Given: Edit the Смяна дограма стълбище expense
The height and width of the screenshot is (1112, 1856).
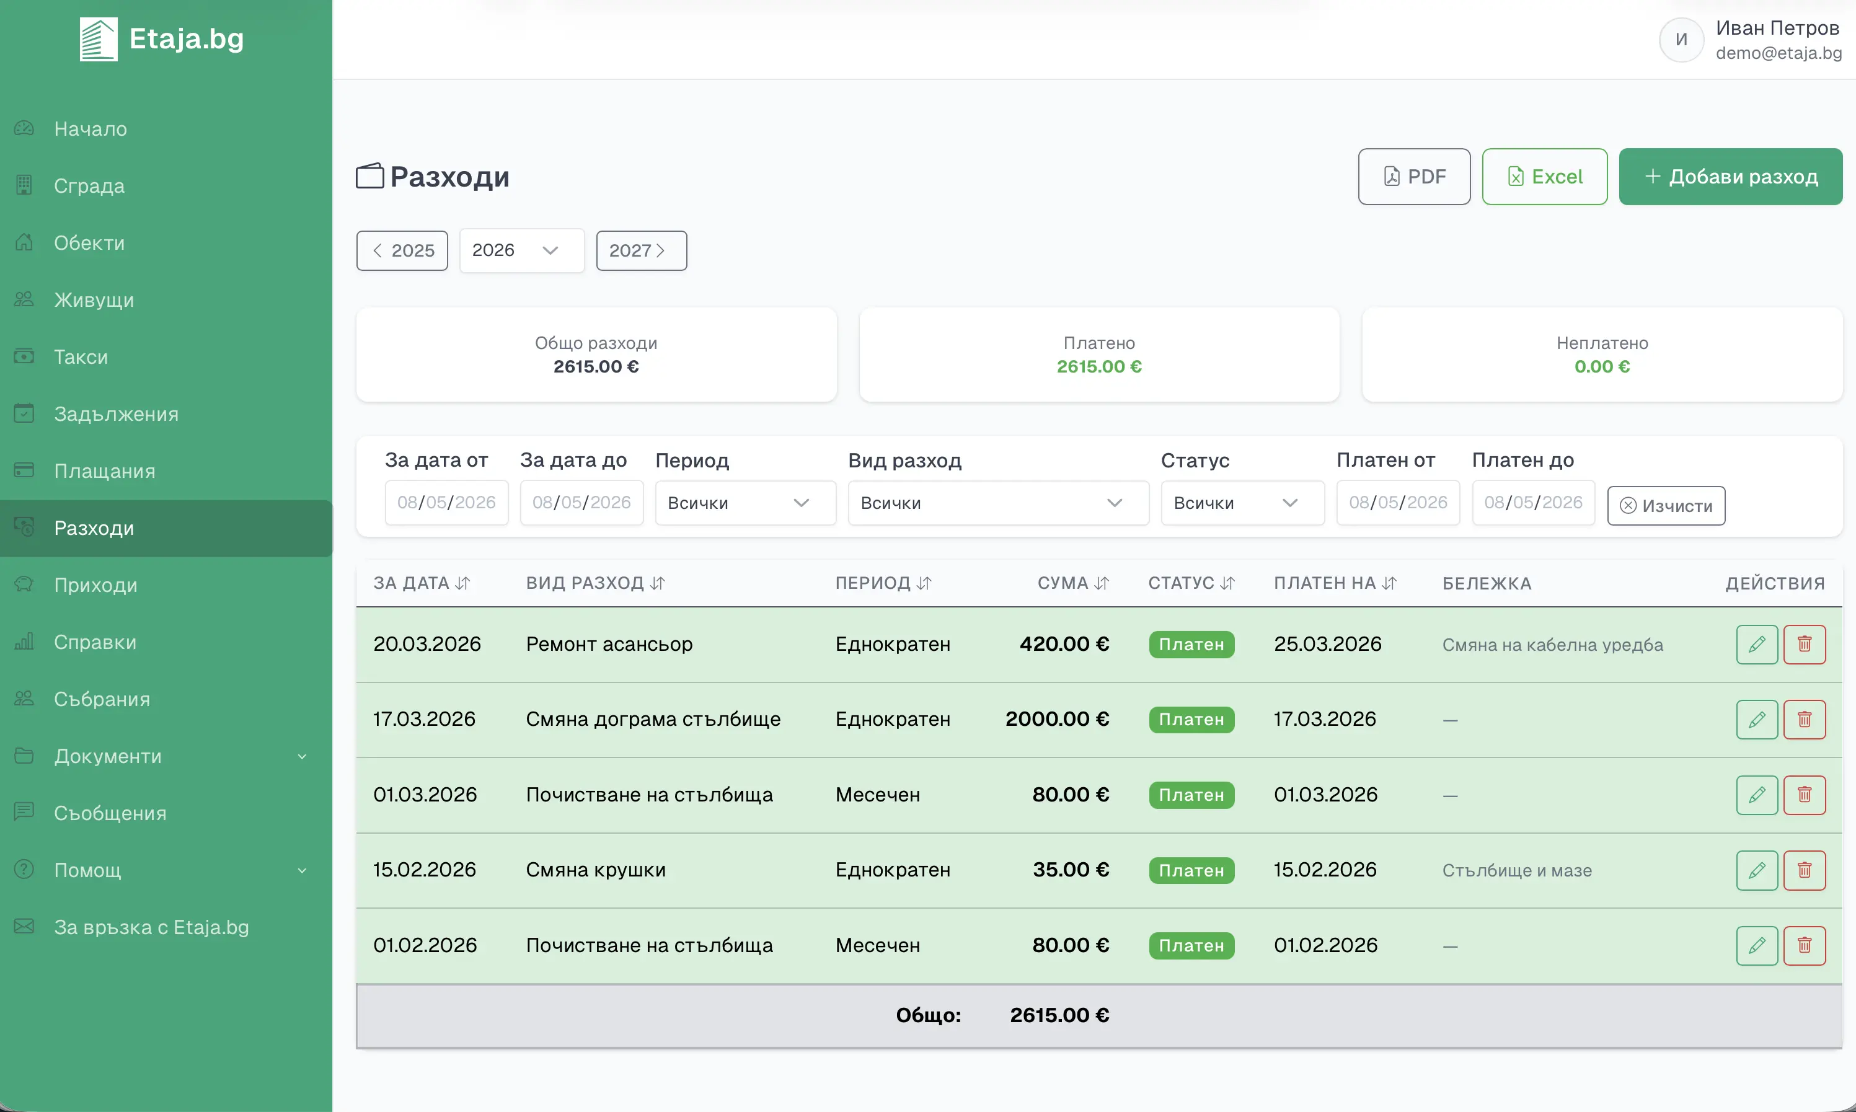Looking at the screenshot, I should (1756, 720).
